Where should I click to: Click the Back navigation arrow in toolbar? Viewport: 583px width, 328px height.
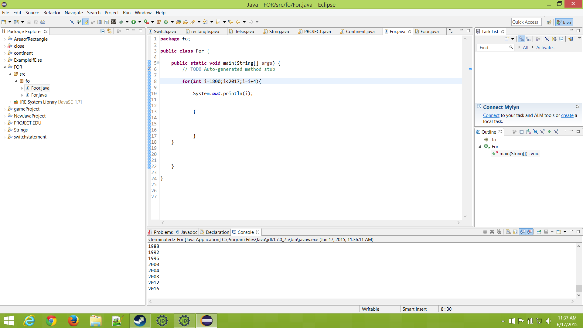(x=238, y=22)
